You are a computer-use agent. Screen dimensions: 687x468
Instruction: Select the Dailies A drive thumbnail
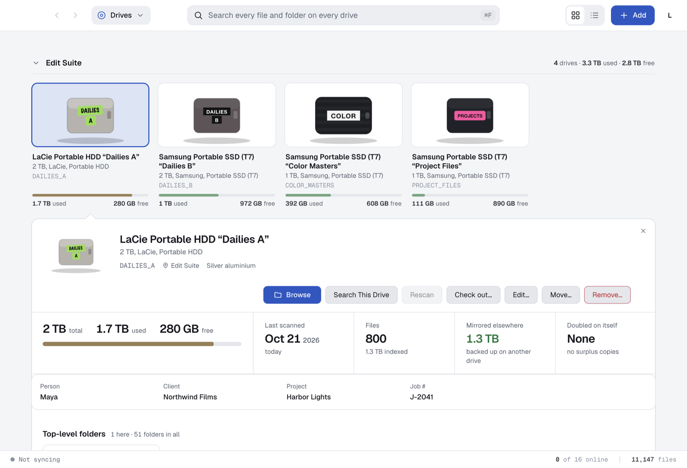(x=90, y=115)
